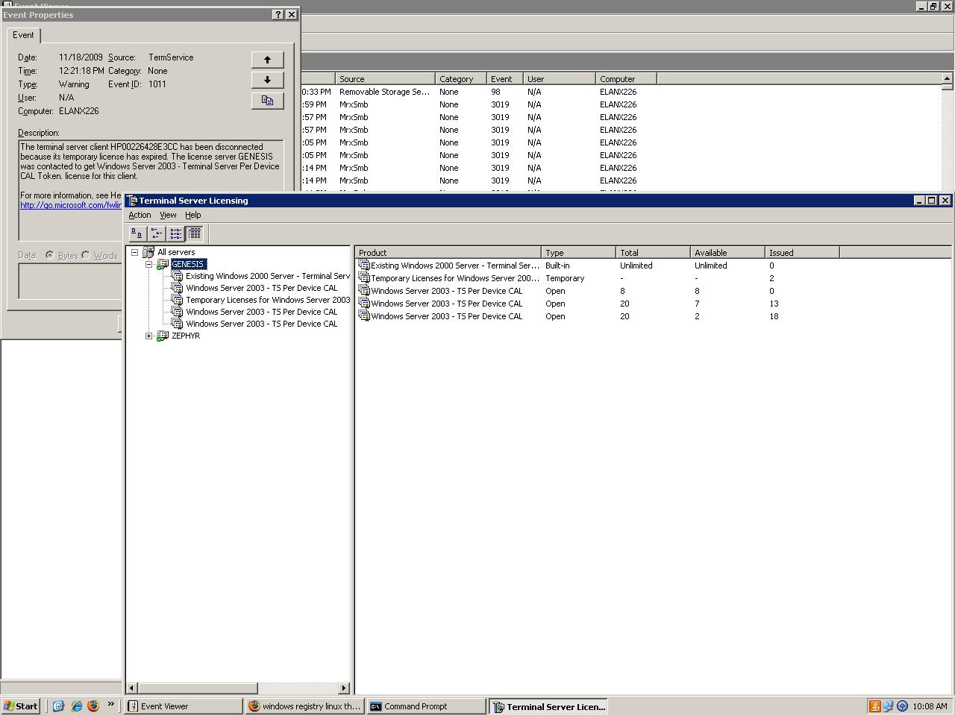The width and height of the screenshot is (955, 716).
Task: Launch Firefox from quick launch
Action: (x=93, y=706)
